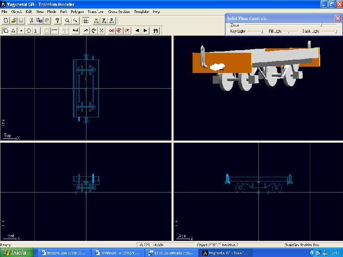The width and height of the screenshot is (343, 257).
Task: Click the New file icon
Action: [x=5, y=21]
